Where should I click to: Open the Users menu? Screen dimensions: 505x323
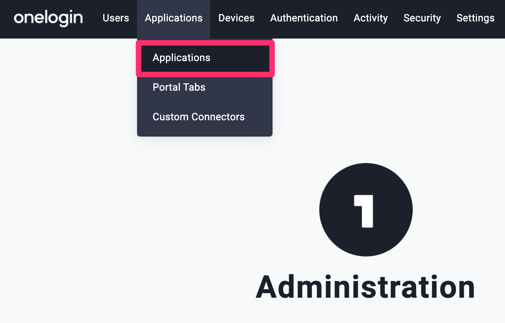116,18
